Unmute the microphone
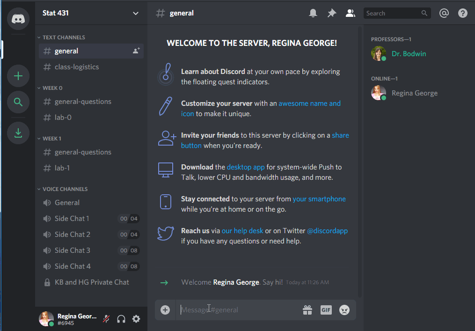The height and width of the screenshot is (331, 475). [107, 319]
